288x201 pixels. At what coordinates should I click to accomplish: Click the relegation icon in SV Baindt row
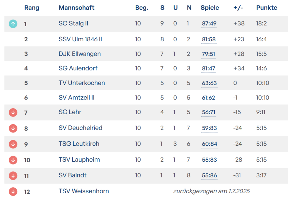point(13,176)
